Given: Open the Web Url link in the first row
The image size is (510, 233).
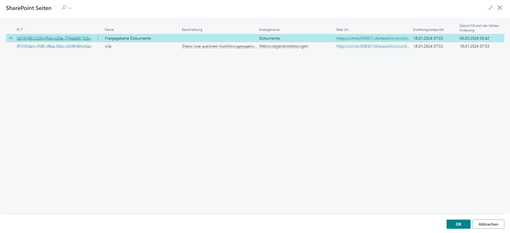Looking at the screenshot, I should click(x=373, y=38).
